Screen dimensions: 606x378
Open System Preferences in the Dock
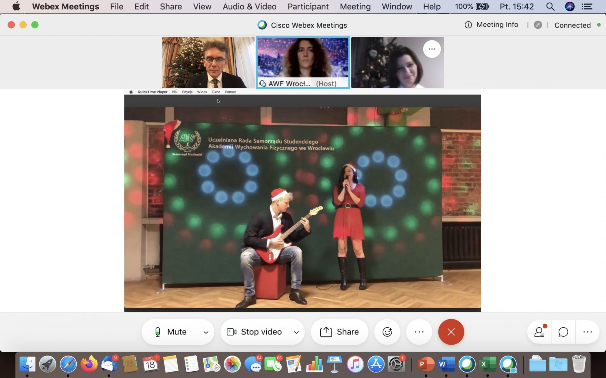pos(396,364)
